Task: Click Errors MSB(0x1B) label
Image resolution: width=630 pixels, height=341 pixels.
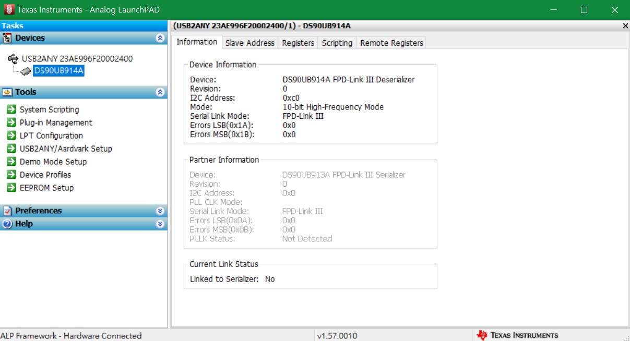Action: 222,135
